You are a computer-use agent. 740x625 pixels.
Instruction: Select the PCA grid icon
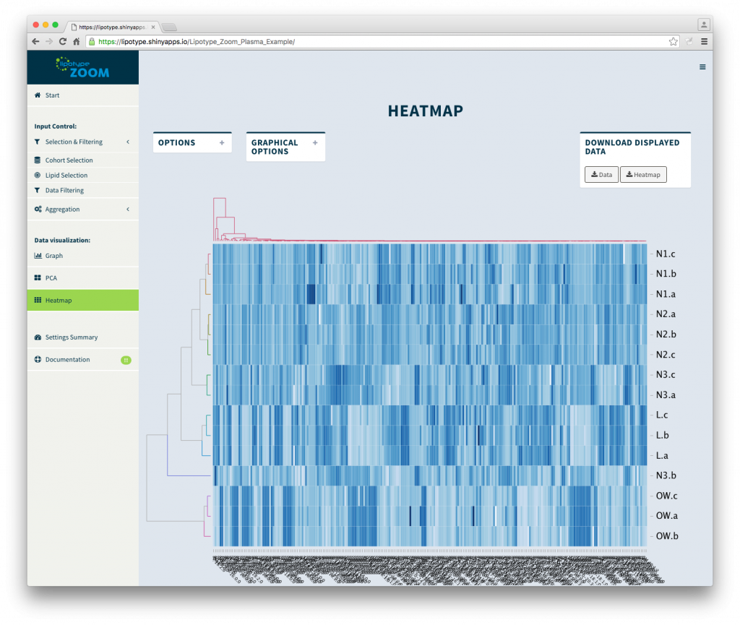coord(37,277)
